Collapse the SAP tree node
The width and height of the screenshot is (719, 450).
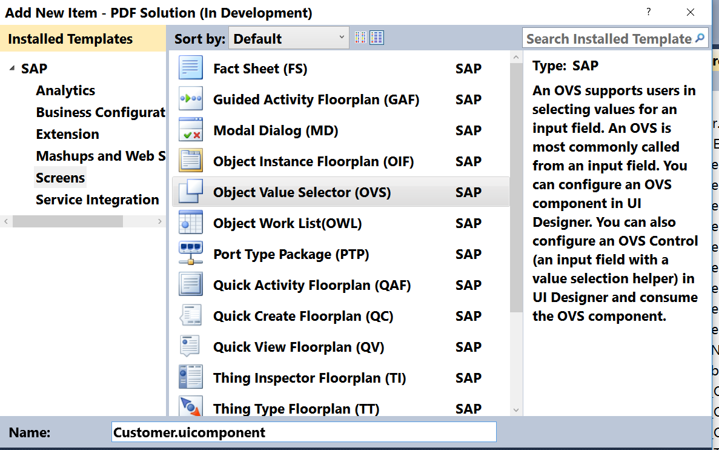click(12, 69)
